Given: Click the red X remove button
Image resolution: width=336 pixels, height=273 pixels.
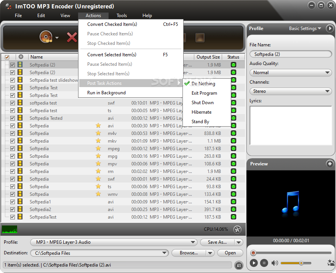Looking at the screenshot, I should pyautogui.click(x=72, y=37).
